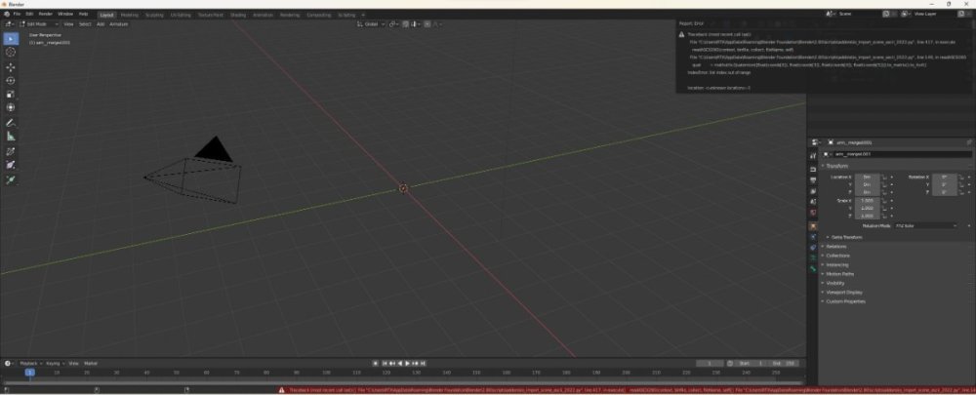The image size is (976, 395).
Task: Open View Layer properties tab
Action: point(813,191)
